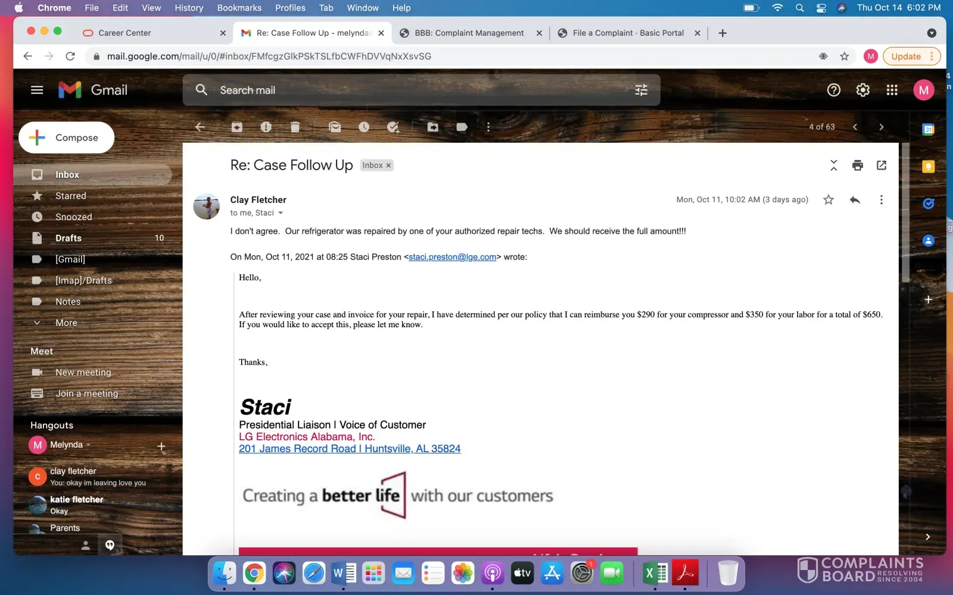This screenshot has width=953, height=595.
Task: Toggle the main menu hamburger sidebar
Action: click(37, 90)
